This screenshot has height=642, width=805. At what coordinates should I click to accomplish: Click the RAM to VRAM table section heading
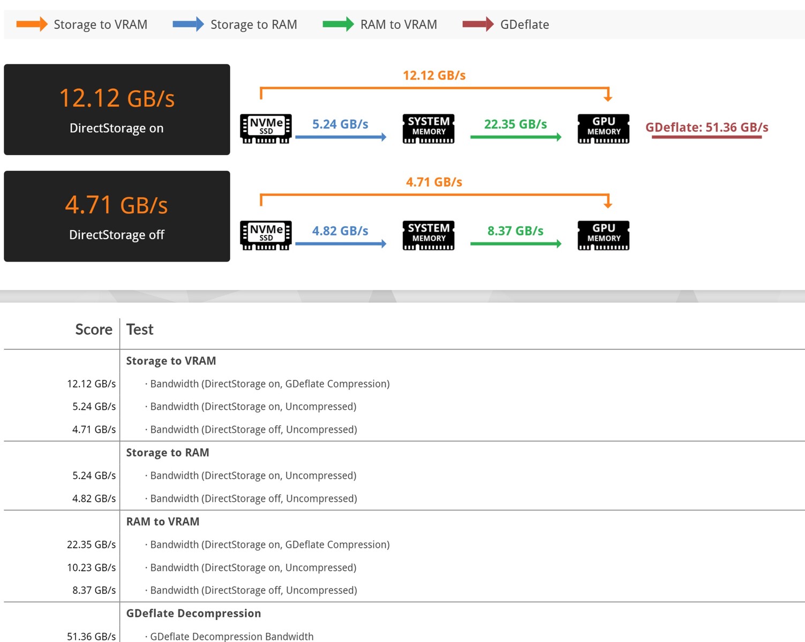pyautogui.click(x=163, y=522)
